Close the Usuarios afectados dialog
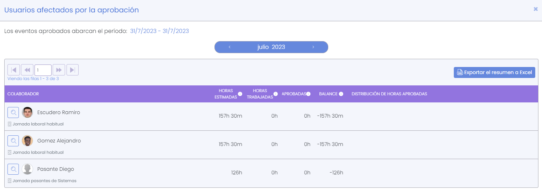The width and height of the screenshot is (542, 191). tap(536, 9)
